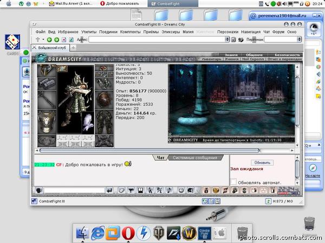Screen dimensions: 325x243
Task: Switch to the Mail.Ru Агент taskbar item
Action: (x=70, y=4)
